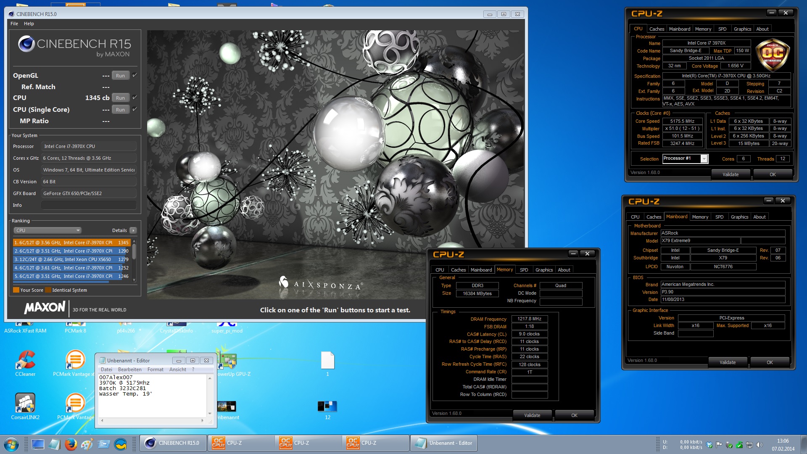Click OK in the Memory CPU-Z window
Screen dimensions: 807x454
(574, 415)
